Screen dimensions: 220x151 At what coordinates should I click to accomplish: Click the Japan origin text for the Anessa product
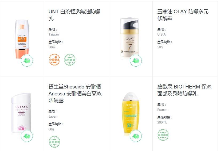pos(53,117)
